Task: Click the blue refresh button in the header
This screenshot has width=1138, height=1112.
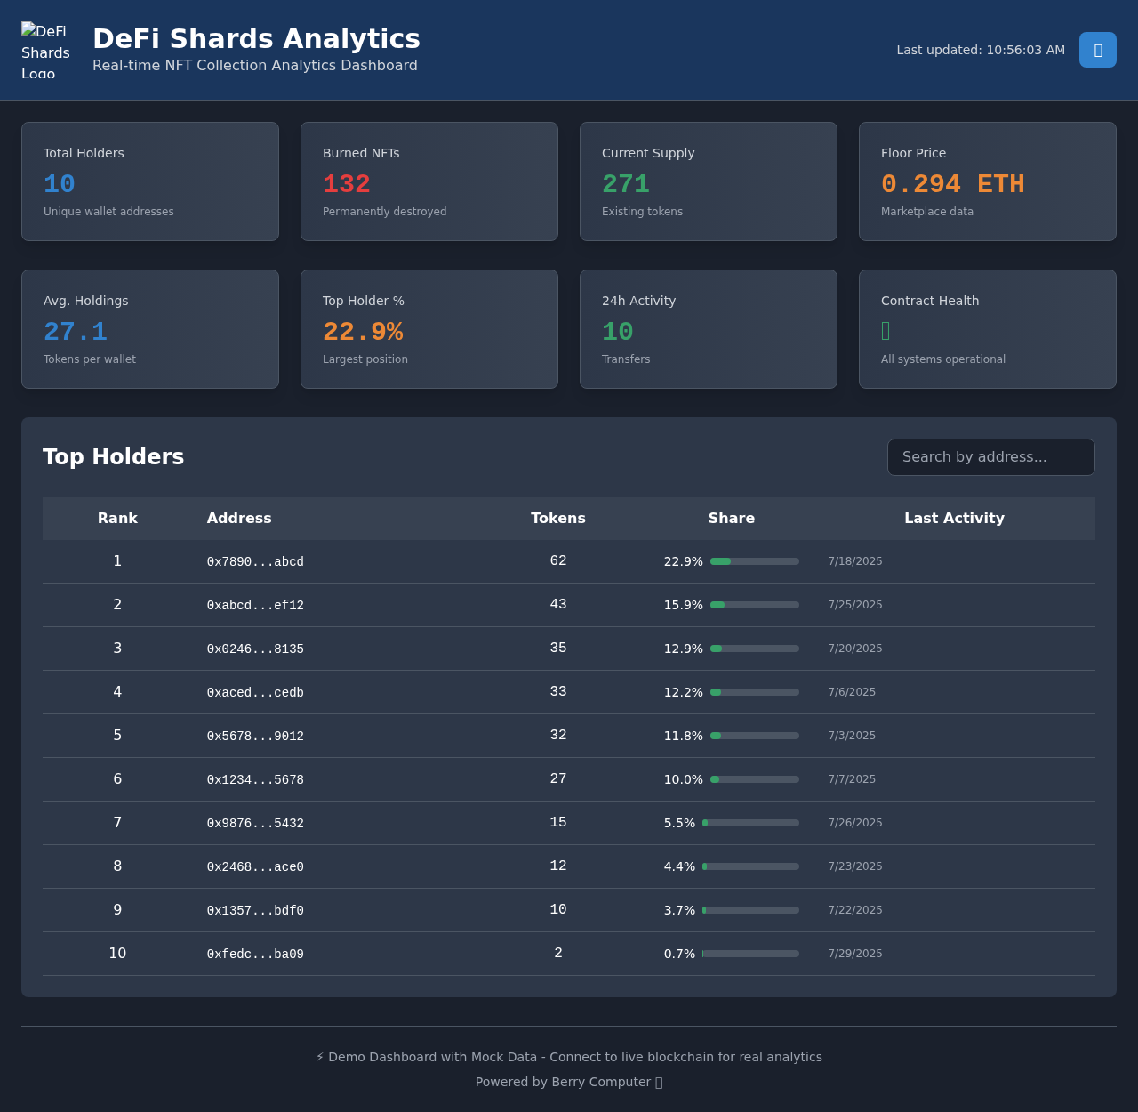Action: (1097, 50)
